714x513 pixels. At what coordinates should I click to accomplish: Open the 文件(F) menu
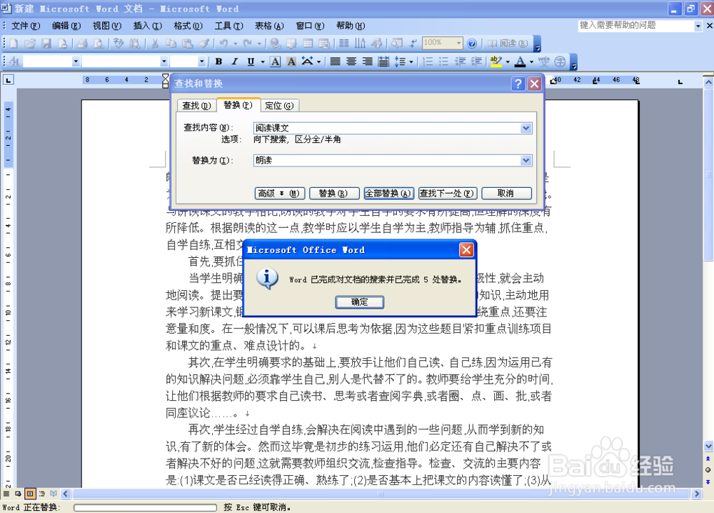tap(26, 26)
